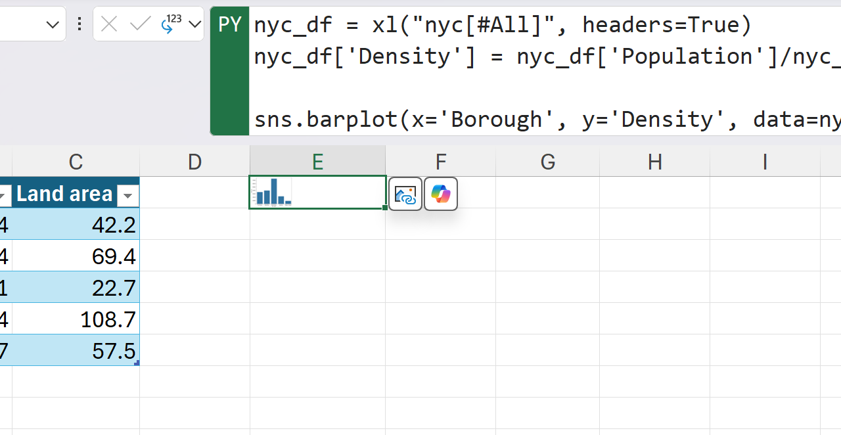The height and width of the screenshot is (435, 841).
Task: Select column I header
Action: (765, 162)
